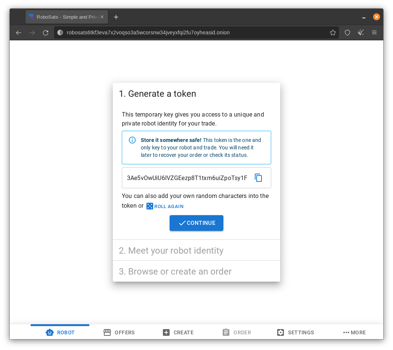Open a new browser tab
Image resolution: width=393 pixels, height=350 pixels.
(116, 17)
